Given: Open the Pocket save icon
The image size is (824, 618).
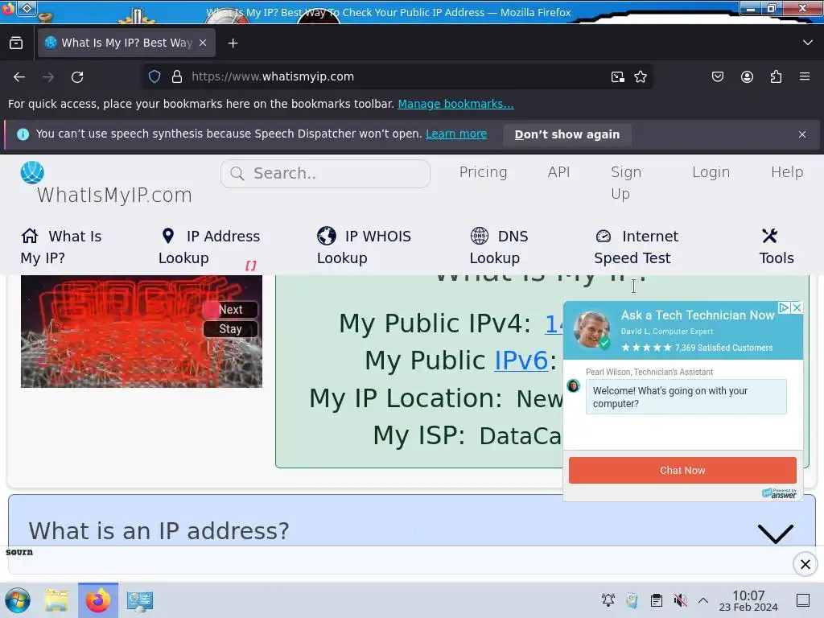Looking at the screenshot, I should 718,77.
